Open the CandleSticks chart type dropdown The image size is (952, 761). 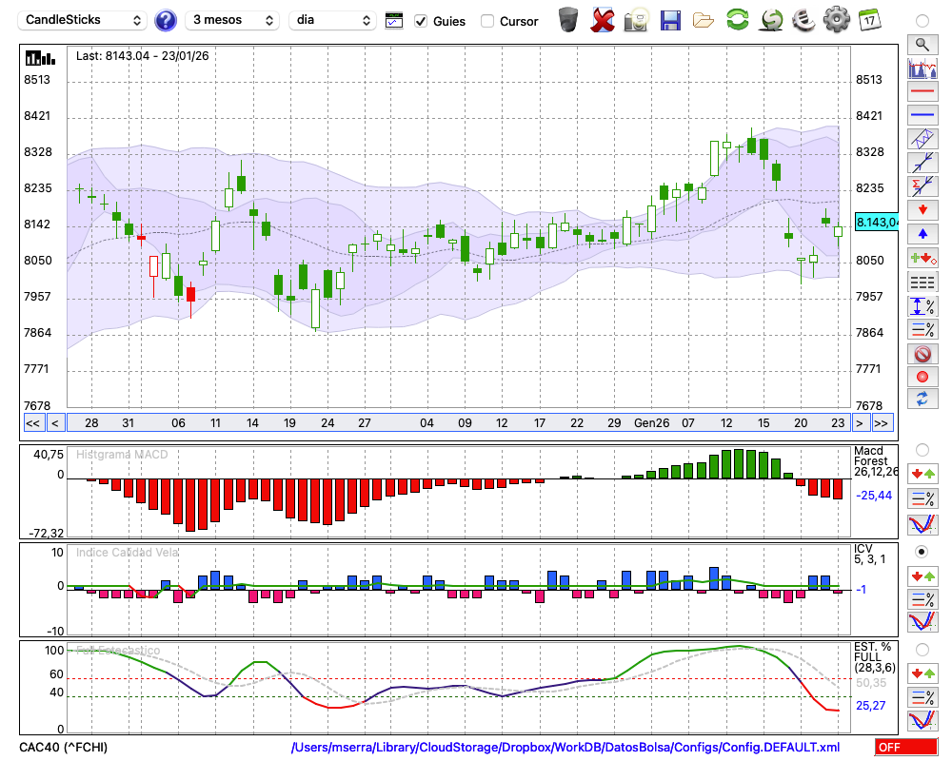coord(84,20)
